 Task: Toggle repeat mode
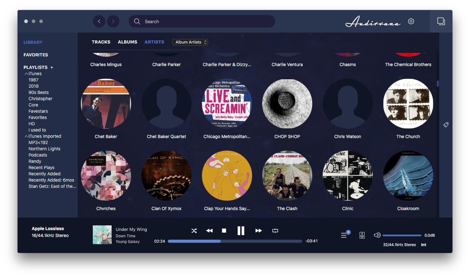coord(275,231)
